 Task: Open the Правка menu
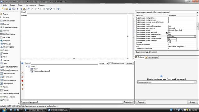pyautogui.click(x=12, y=5)
